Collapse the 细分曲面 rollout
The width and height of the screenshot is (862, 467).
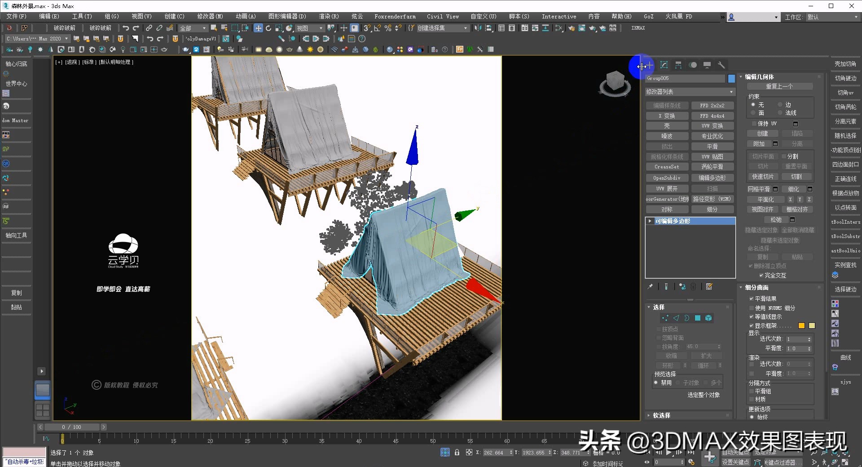point(756,287)
